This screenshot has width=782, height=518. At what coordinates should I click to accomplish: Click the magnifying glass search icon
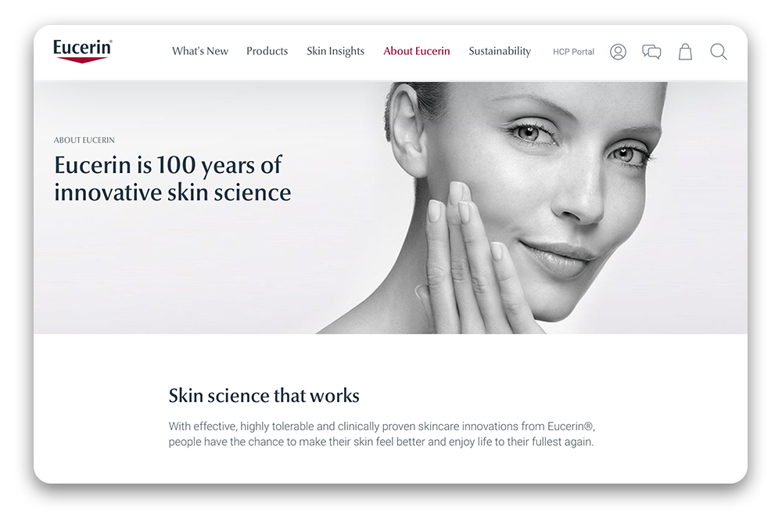[x=718, y=52]
